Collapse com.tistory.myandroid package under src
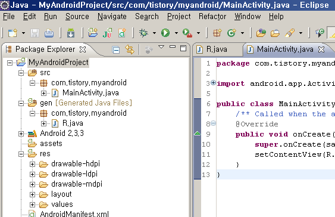This screenshot has height=217, width=335. coord(32,83)
